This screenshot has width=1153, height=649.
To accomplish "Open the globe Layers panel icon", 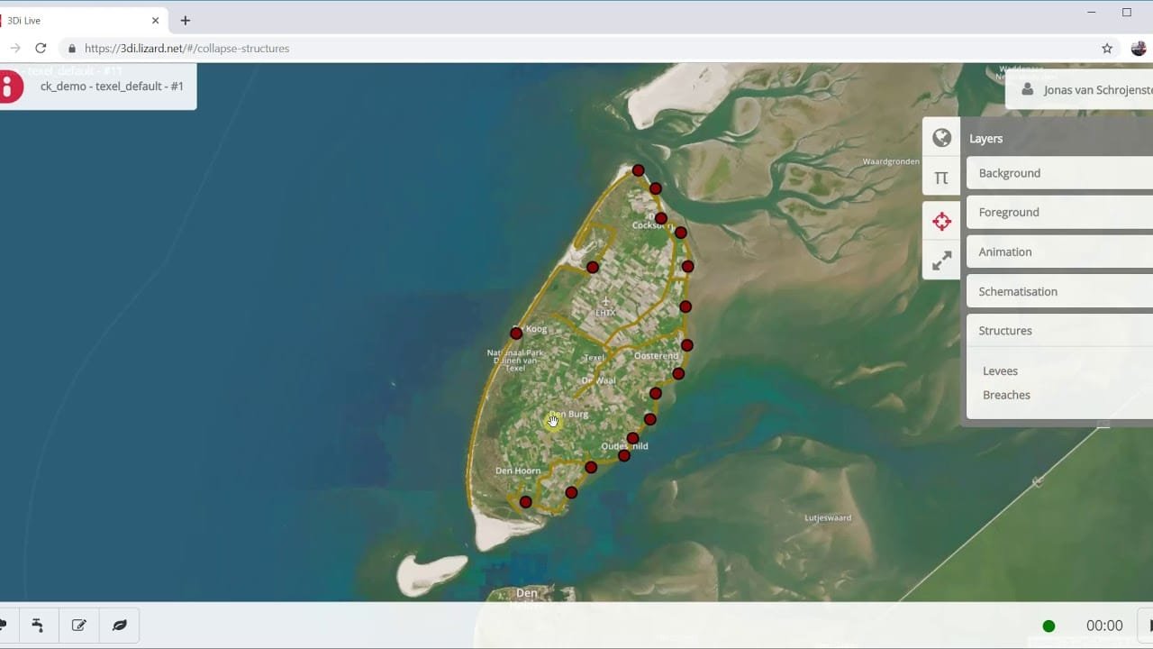I will coord(941,138).
